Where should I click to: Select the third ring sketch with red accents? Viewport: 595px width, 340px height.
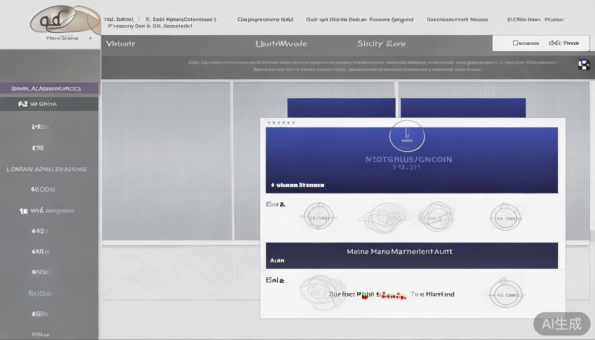coord(436,216)
